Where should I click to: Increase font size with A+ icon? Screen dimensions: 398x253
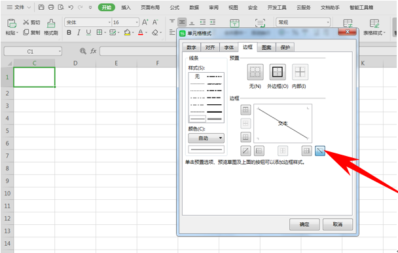click(145, 22)
